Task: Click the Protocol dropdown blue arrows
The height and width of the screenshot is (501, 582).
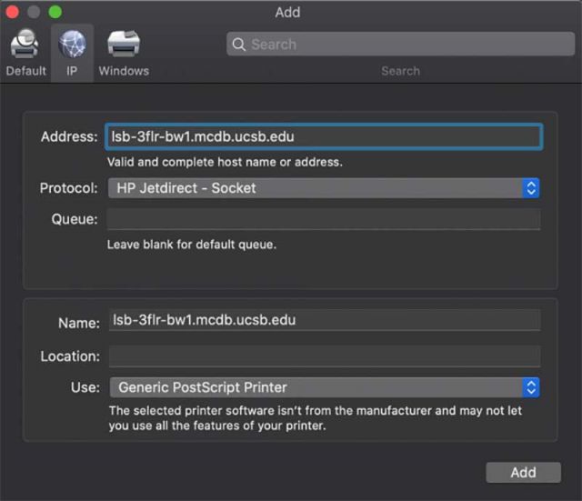Action: coord(531,188)
